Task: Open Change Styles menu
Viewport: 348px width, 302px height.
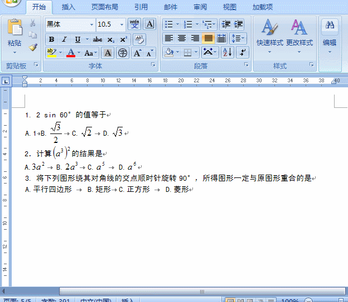Action: pyautogui.click(x=299, y=36)
